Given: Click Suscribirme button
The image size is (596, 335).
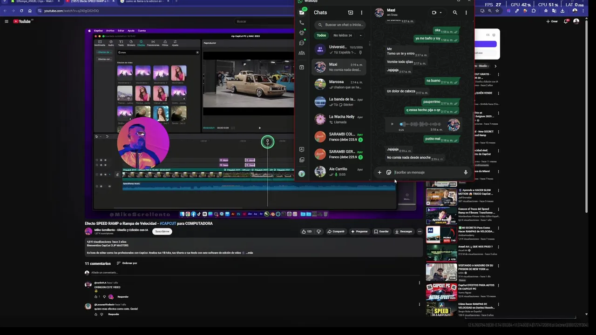Looking at the screenshot, I should [x=162, y=231].
